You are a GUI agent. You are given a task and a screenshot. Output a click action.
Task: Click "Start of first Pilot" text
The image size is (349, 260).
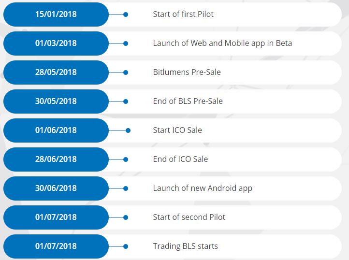pyautogui.click(x=183, y=14)
